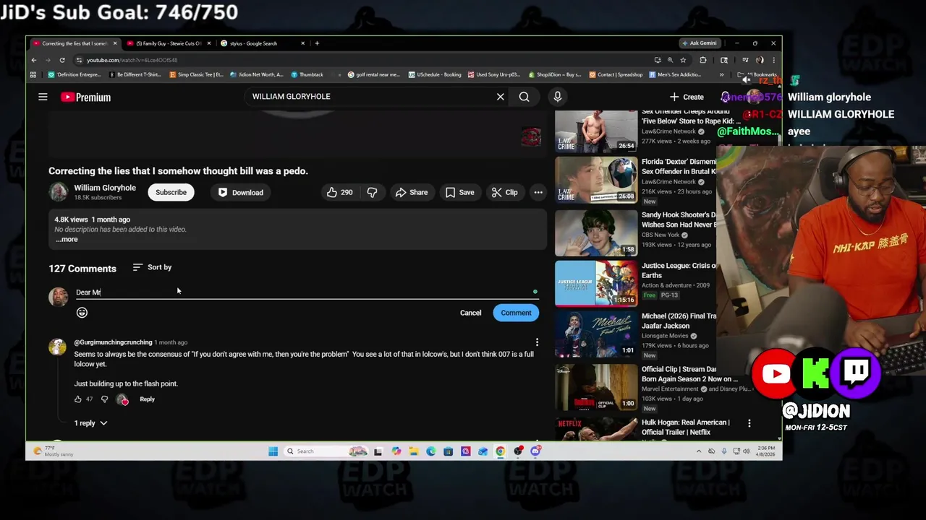Viewport: 926px width, 520px height.
Task: Open Windows Start menu
Action: coord(273,451)
